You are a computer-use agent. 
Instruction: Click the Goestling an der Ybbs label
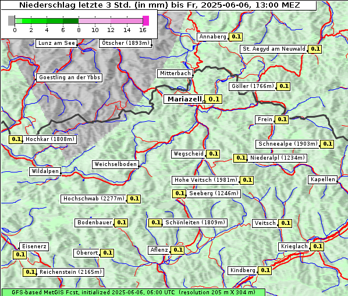[69, 77]
